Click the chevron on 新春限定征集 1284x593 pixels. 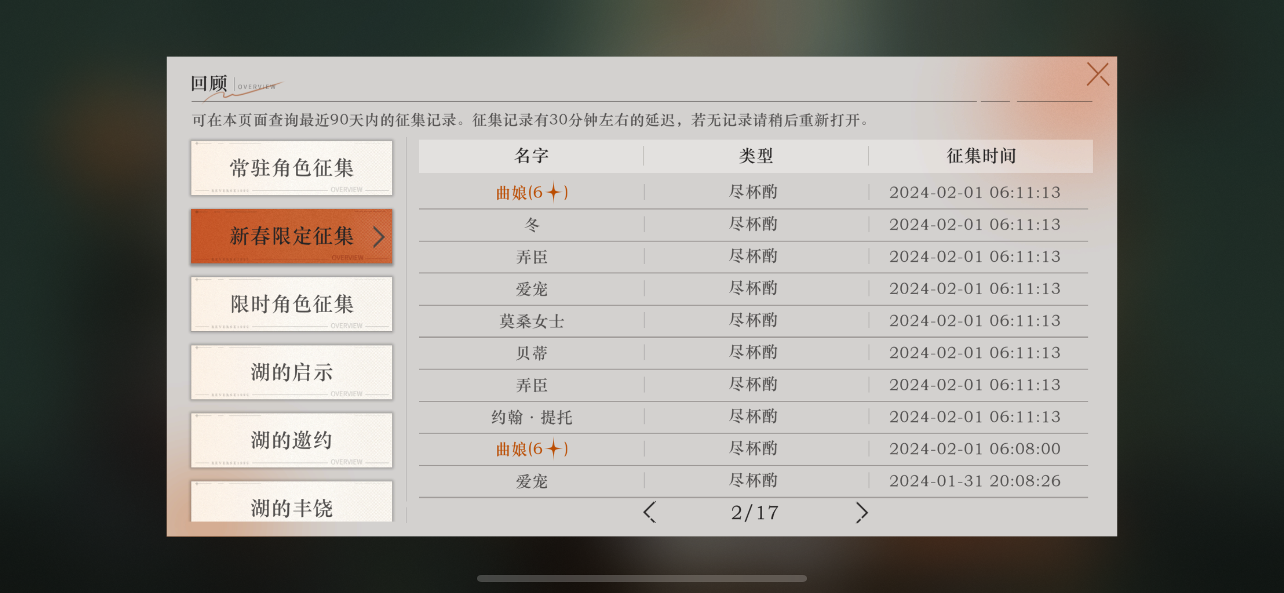[379, 236]
